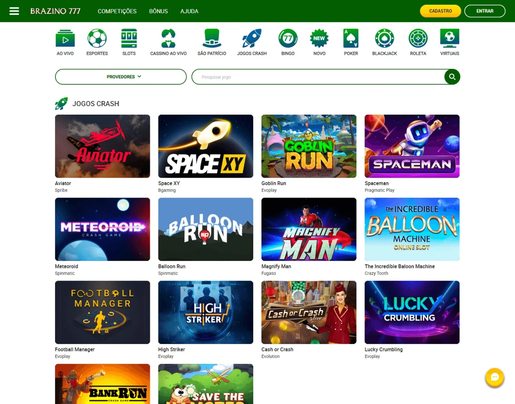This screenshot has height=404, width=515.
Task: Click the Space XY title text
Action: coord(169,183)
